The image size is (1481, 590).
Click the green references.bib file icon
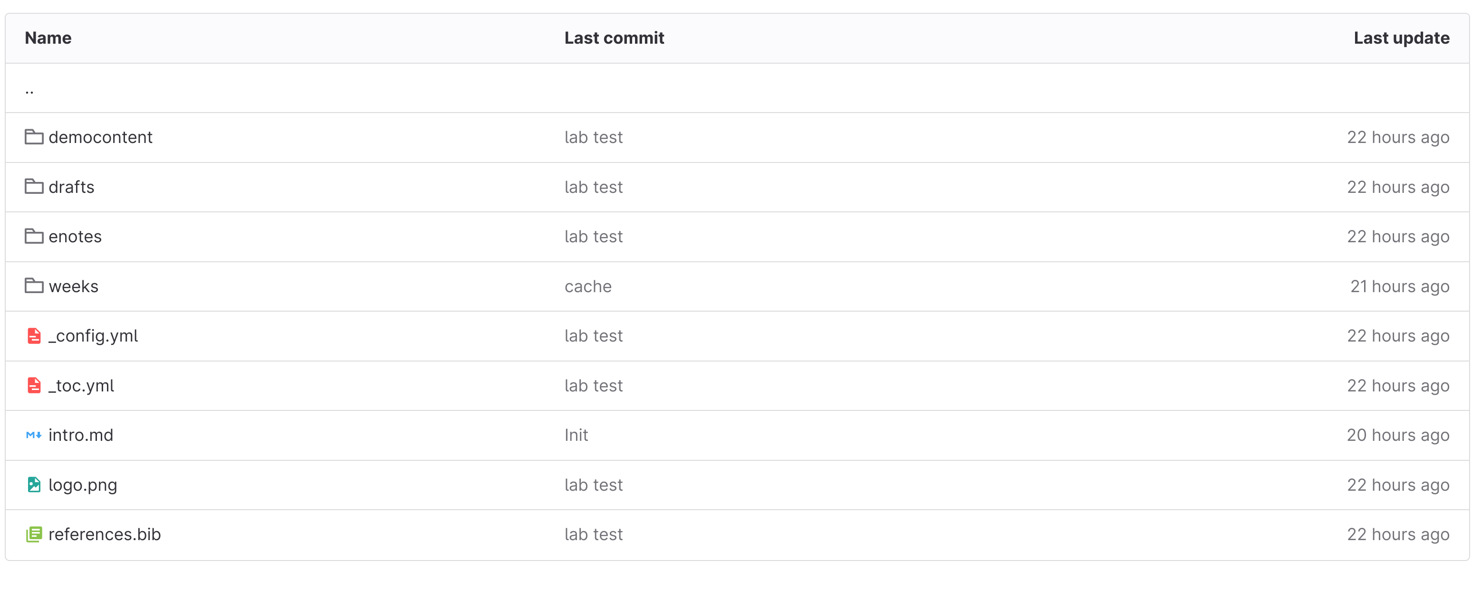34,534
